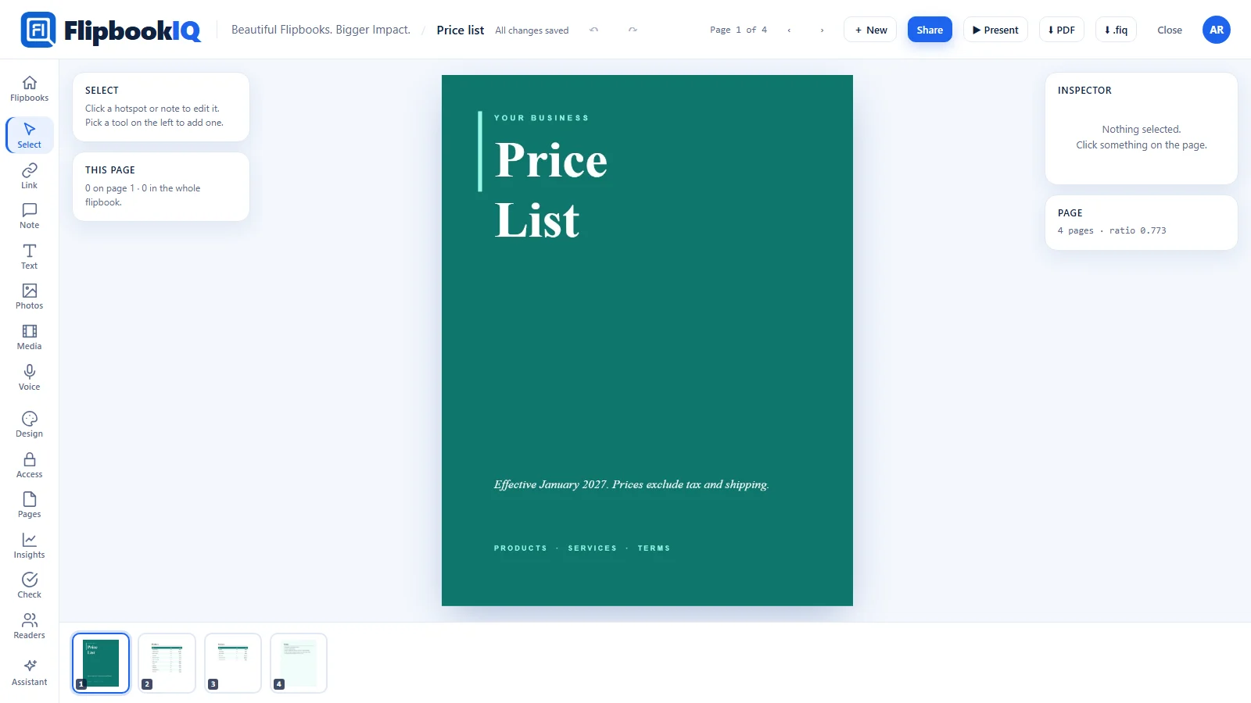
Task: Go to the next page arrow
Action: (822, 30)
